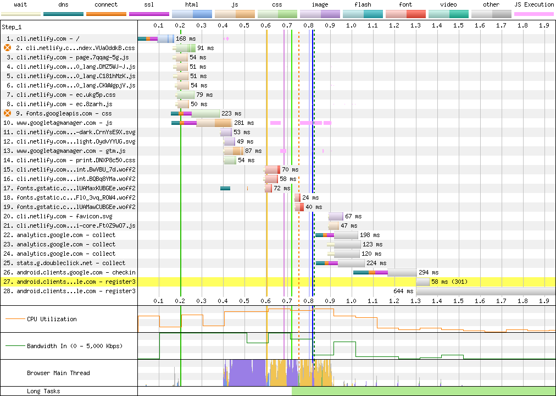Select request 4 lang.DMZ5WJ-J.js

pos(71,67)
